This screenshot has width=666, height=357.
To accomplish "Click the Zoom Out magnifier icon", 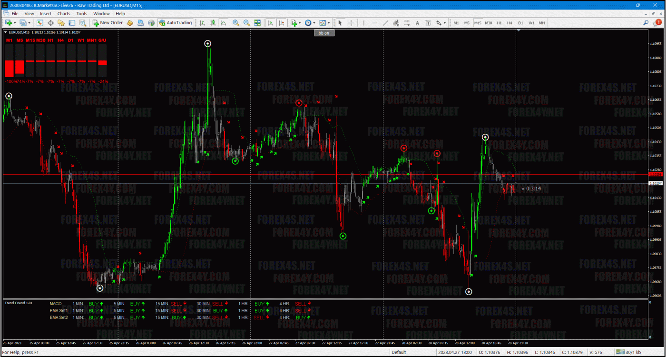I will pyautogui.click(x=246, y=22).
